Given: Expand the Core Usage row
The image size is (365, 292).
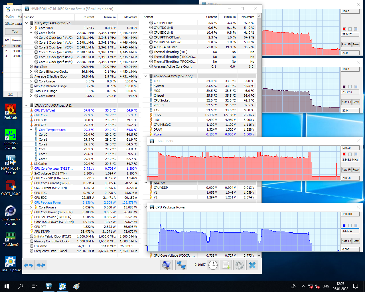Looking at the screenshot, I should click(31, 81).
